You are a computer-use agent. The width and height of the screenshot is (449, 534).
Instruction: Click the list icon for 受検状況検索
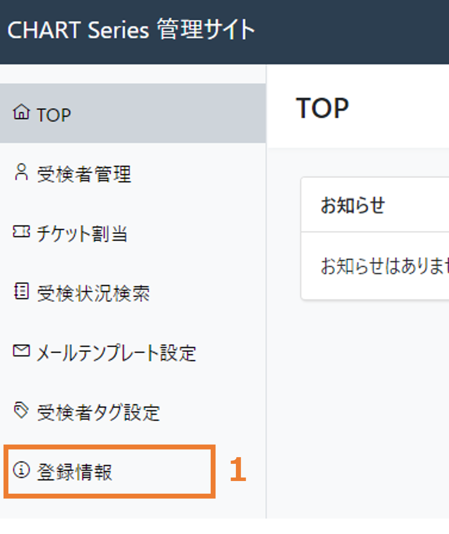[x=21, y=291]
